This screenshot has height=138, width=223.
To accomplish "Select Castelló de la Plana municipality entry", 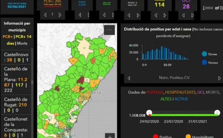I will click(16, 80).
